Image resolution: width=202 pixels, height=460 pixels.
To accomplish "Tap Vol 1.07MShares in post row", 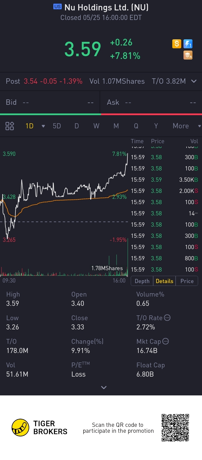I will (117, 81).
